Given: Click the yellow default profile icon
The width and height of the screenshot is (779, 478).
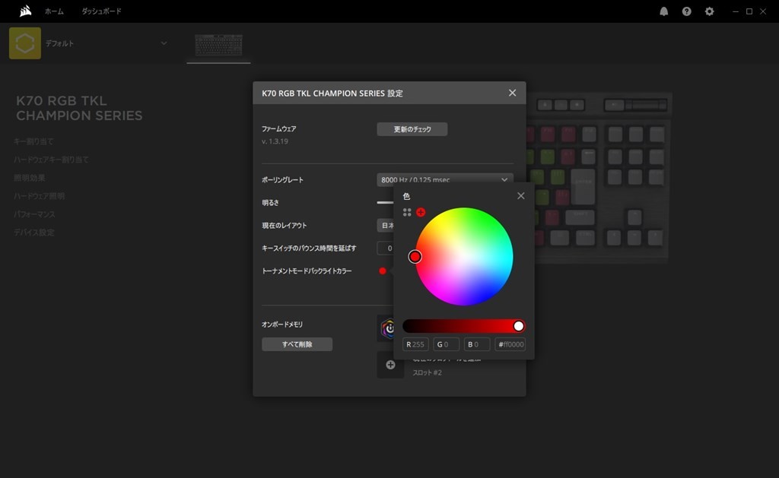Looking at the screenshot, I should (25, 43).
